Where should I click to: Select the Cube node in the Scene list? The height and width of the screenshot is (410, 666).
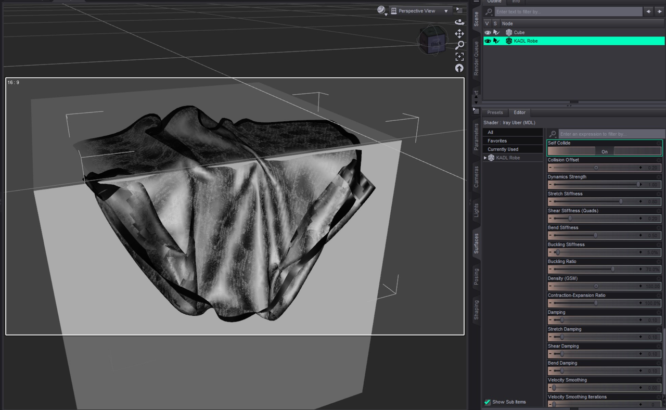[x=519, y=32]
